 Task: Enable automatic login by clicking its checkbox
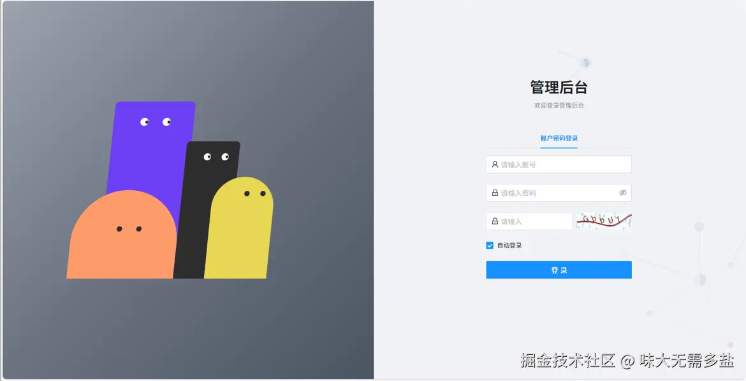click(490, 245)
